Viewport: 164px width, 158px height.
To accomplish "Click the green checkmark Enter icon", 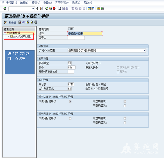I will (5, 8).
